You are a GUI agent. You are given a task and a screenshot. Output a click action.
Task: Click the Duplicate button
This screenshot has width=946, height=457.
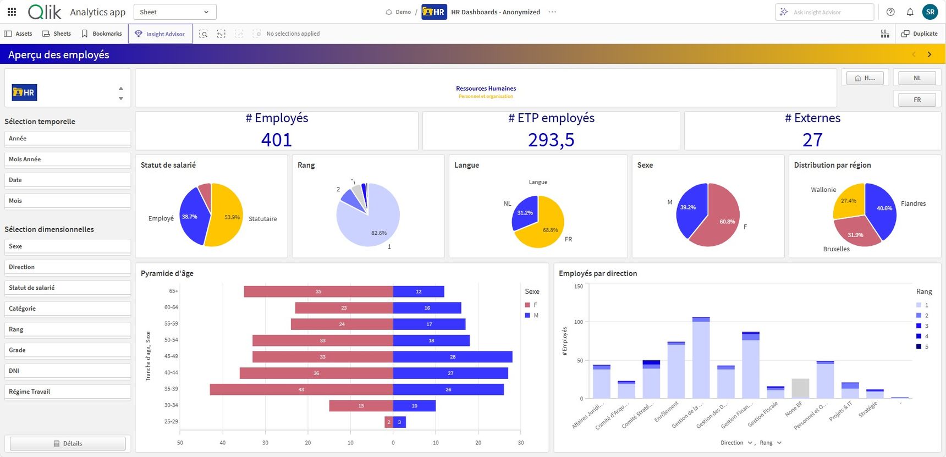click(x=920, y=34)
